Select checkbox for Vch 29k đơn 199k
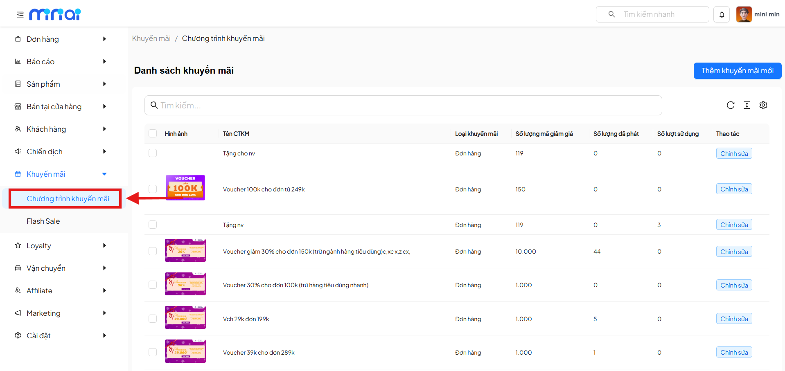 [x=153, y=319]
